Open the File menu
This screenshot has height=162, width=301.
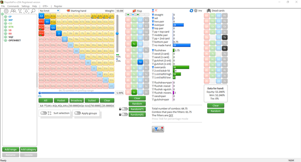pyautogui.click(x=3, y=6)
